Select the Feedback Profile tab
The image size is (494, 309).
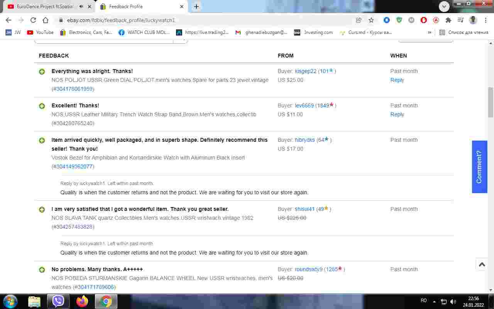pyautogui.click(x=141, y=7)
